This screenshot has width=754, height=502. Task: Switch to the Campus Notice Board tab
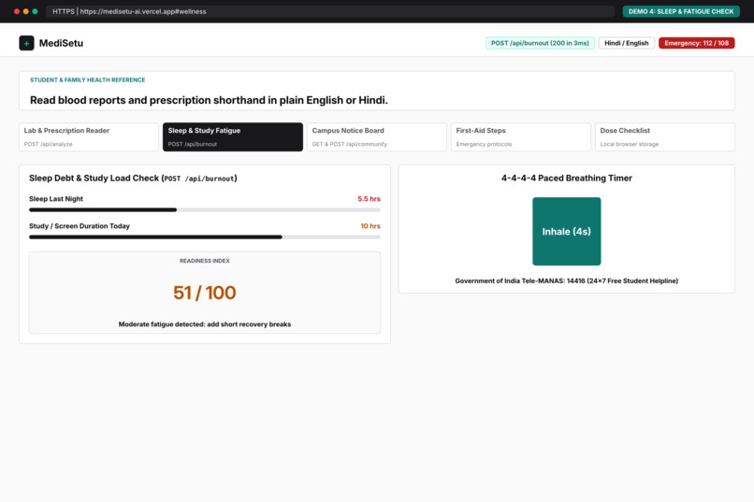tap(376, 136)
